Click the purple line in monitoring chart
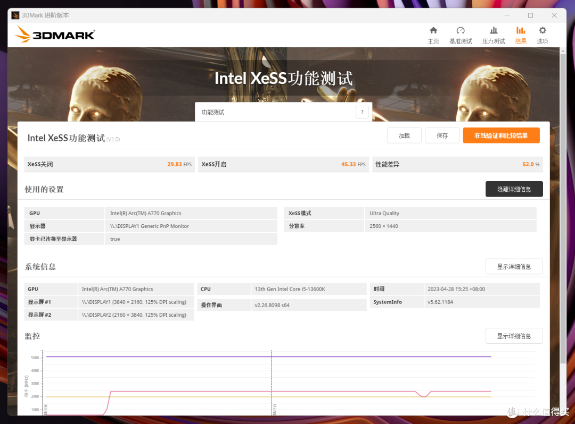The width and height of the screenshot is (575, 424). (x=268, y=357)
